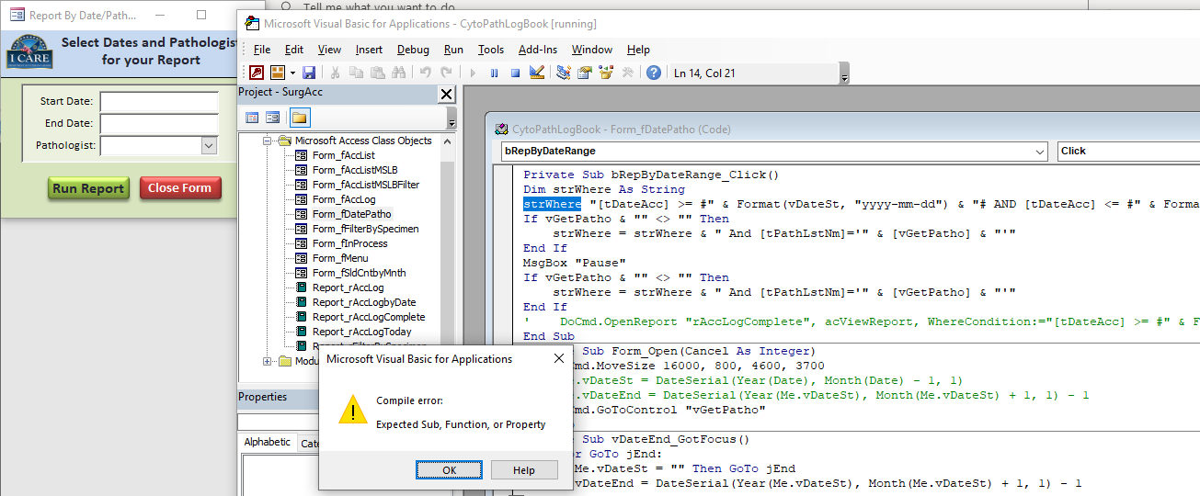Open the Pathologist combo box dropdown
The width and height of the screenshot is (1200, 496).
tap(209, 145)
